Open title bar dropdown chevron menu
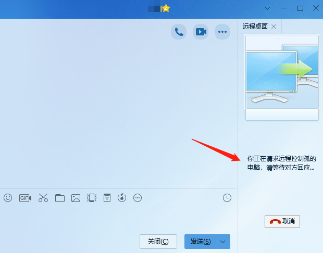Viewport: 323px width, 253px height. [268, 8]
